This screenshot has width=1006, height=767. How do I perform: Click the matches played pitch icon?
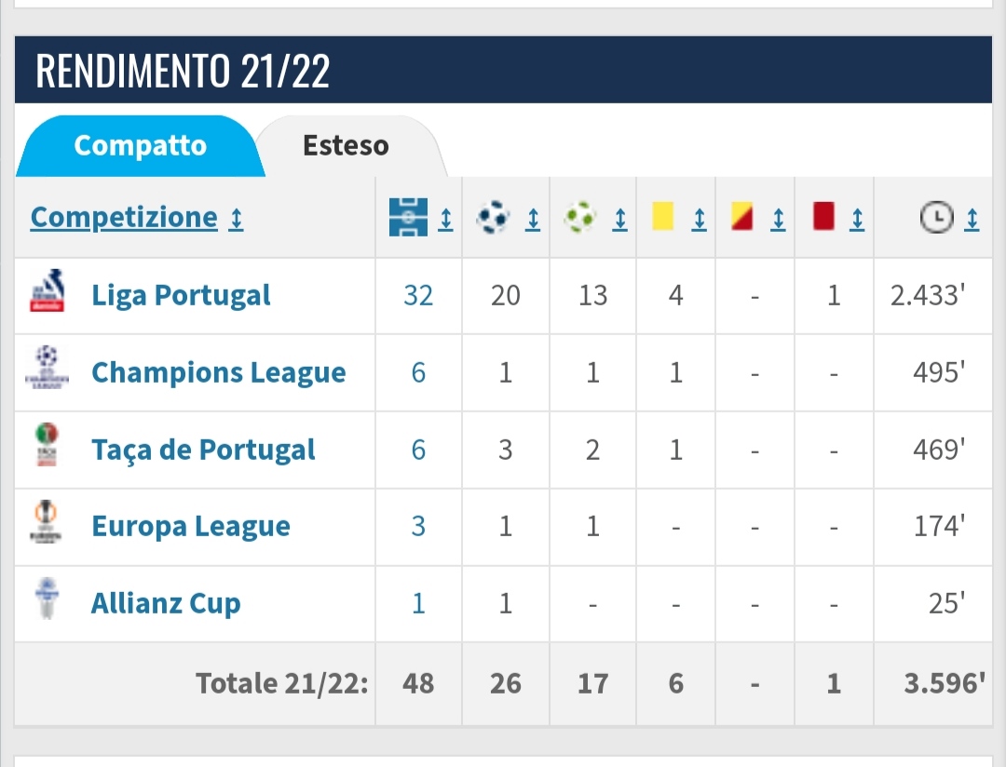coord(408,218)
